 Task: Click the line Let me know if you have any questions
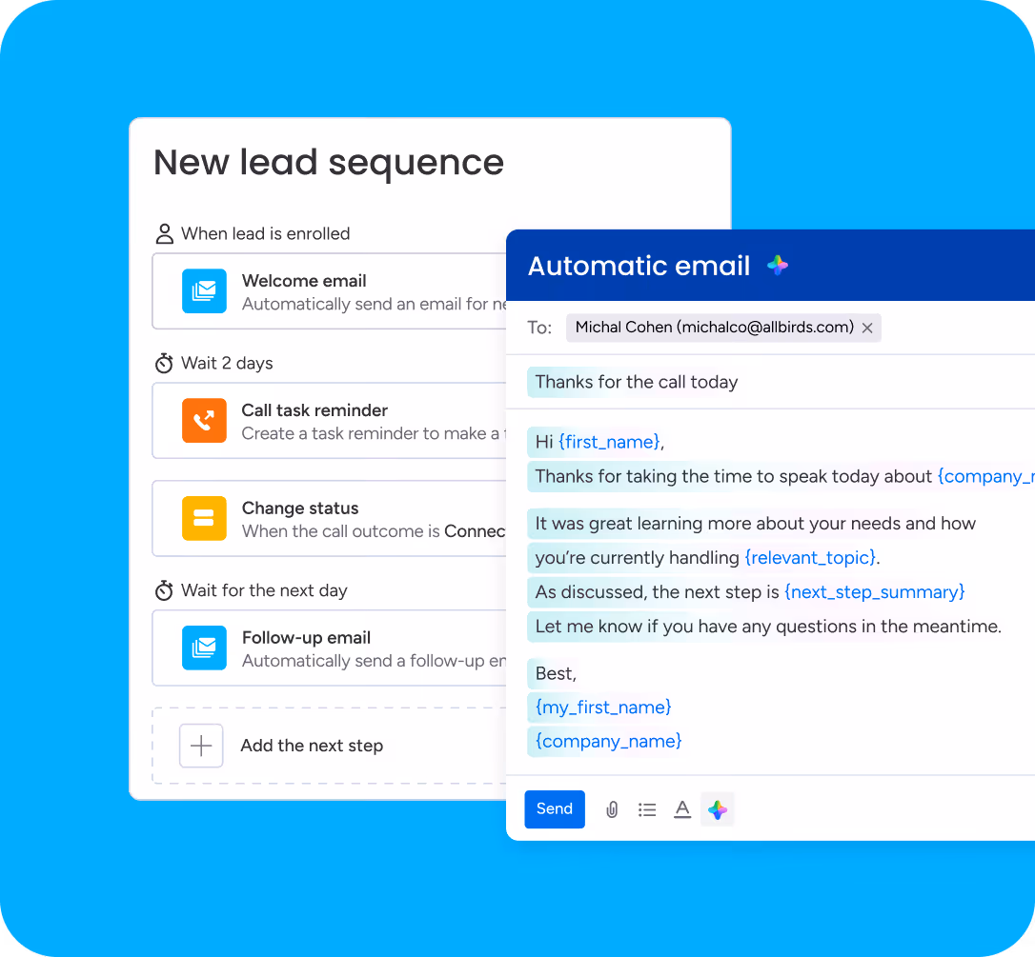(768, 627)
